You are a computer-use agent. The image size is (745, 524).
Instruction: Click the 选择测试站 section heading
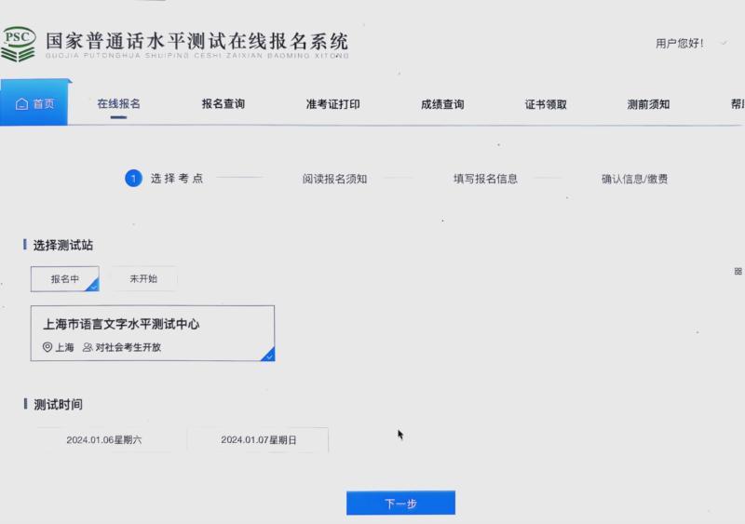click(x=62, y=245)
